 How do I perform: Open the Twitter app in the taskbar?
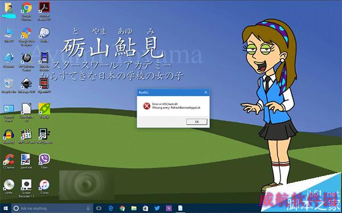157,208
